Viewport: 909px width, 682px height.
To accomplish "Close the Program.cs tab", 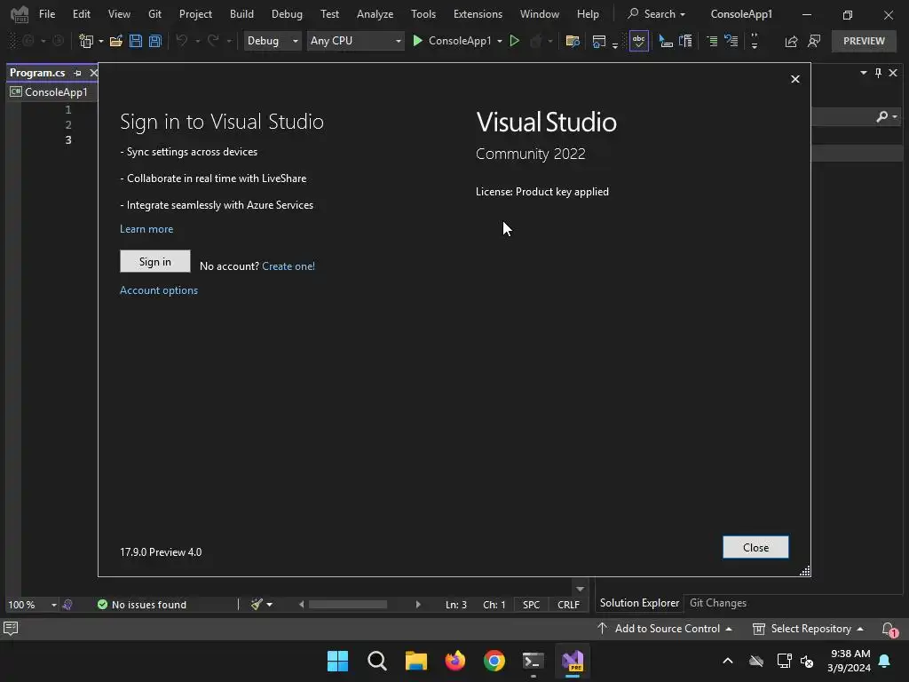I will 93,73.
